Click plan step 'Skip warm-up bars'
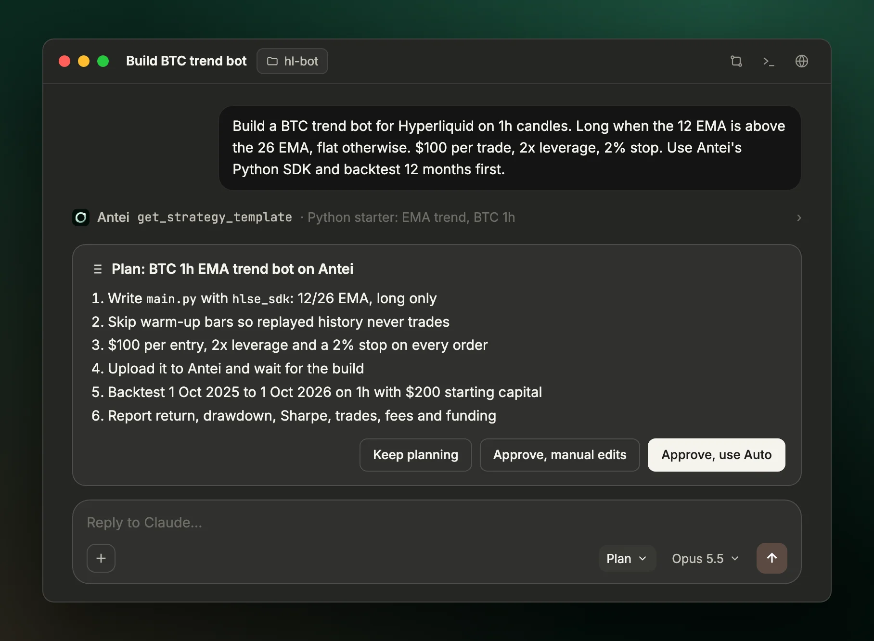Viewport: 874px width, 641px height. (x=270, y=322)
